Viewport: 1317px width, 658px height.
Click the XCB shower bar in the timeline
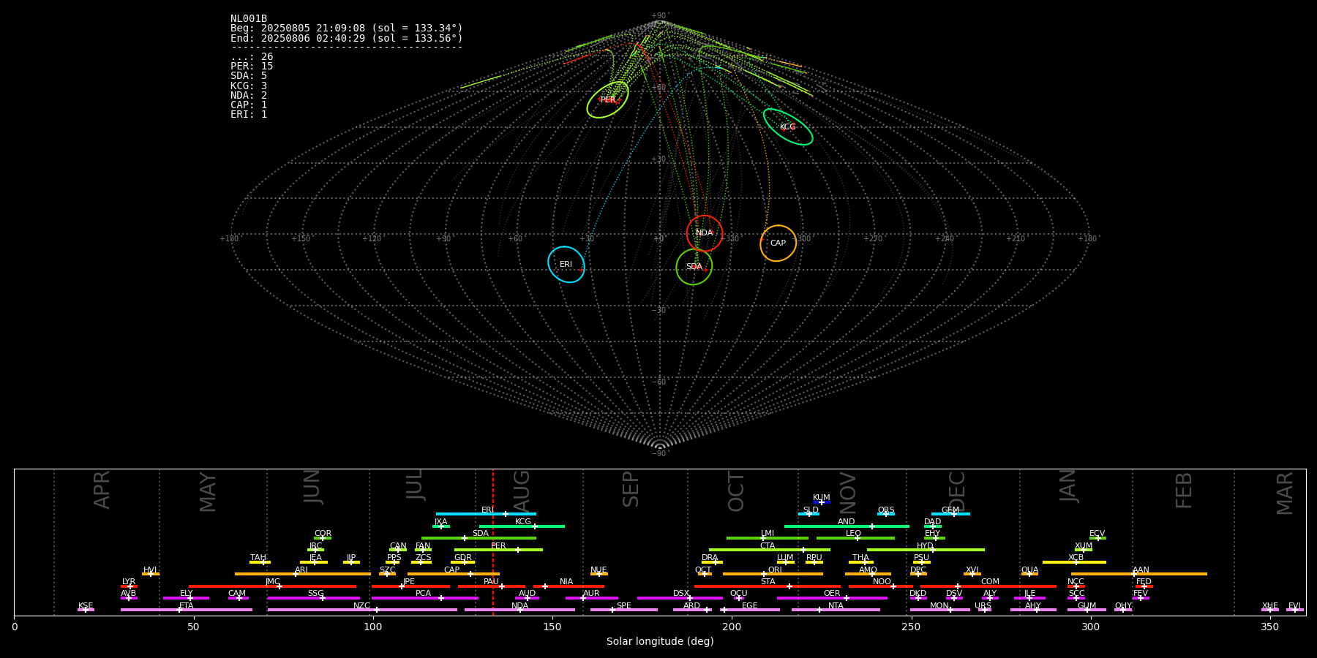[x=1074, y=561]
